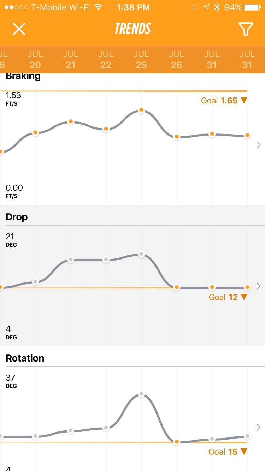This screenshot has height=471, width=265.
Task: Select the peak data point on Rotation chart
Action: (x=141, y=393)
